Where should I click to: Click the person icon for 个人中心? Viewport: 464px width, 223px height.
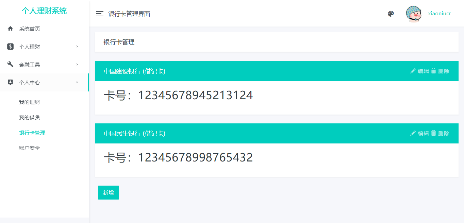10,82
